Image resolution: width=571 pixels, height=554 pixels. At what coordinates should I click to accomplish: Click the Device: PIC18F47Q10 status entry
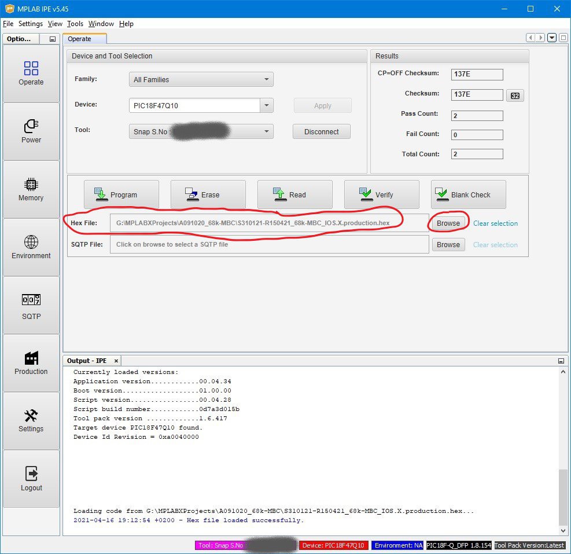pyautogui.click(x=334, y=545)
